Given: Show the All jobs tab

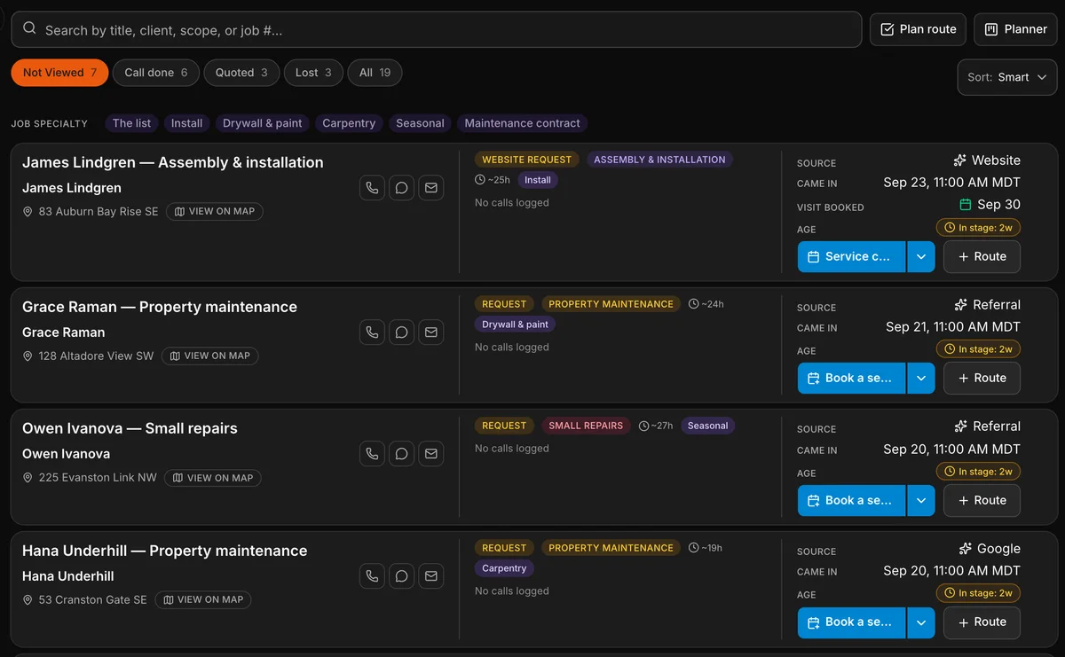Looking at the screenshot, I should pos(375,73).
